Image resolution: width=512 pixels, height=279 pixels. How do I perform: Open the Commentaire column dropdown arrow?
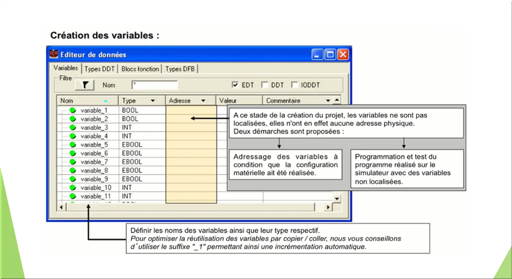pyautogui.click(x=328, y=101)
